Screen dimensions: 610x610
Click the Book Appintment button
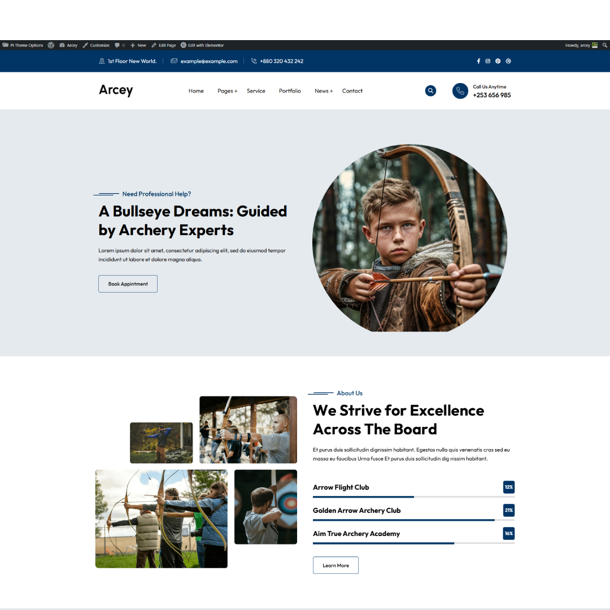pos(128,284)
